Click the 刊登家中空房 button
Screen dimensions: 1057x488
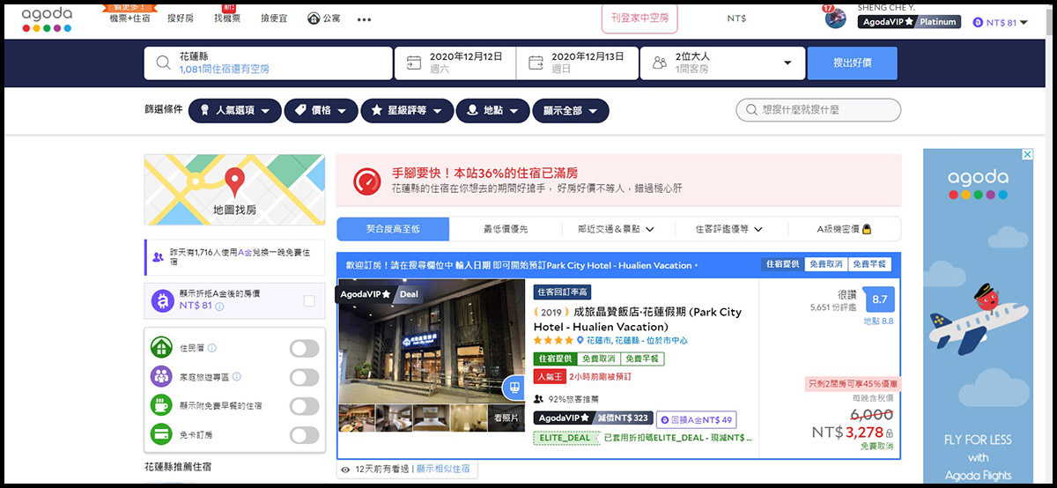point(639,18)
